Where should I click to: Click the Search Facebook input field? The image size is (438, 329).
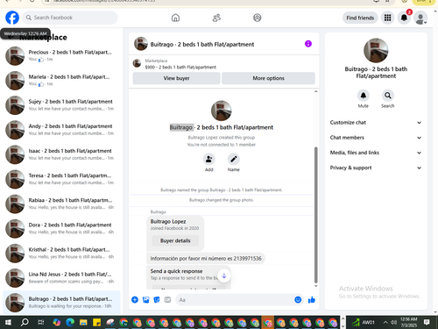click(x=70, y=18)
